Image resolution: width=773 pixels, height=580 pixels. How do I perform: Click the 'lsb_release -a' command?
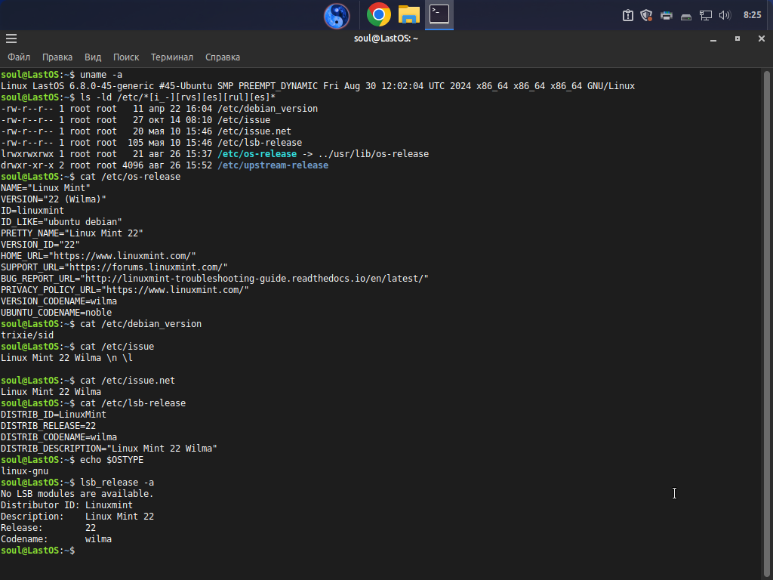[x=117, y=483]
